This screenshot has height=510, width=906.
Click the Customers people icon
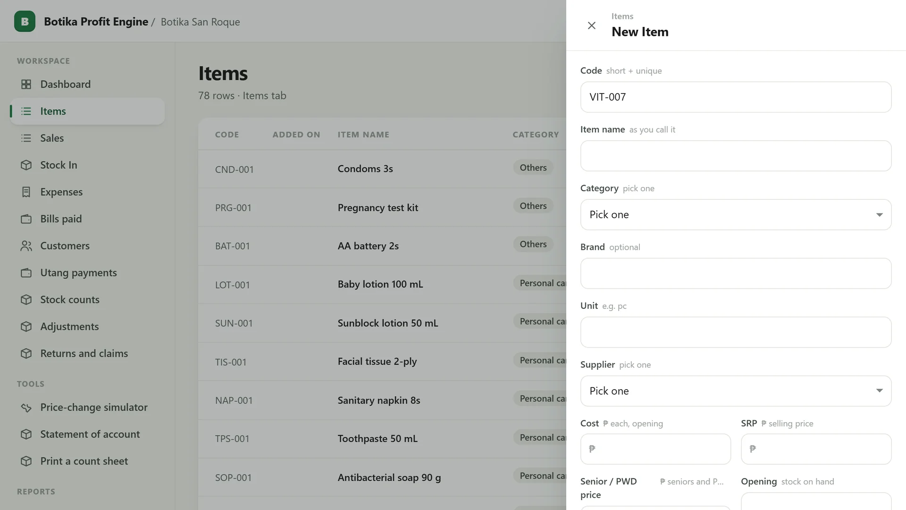(26, 246)
